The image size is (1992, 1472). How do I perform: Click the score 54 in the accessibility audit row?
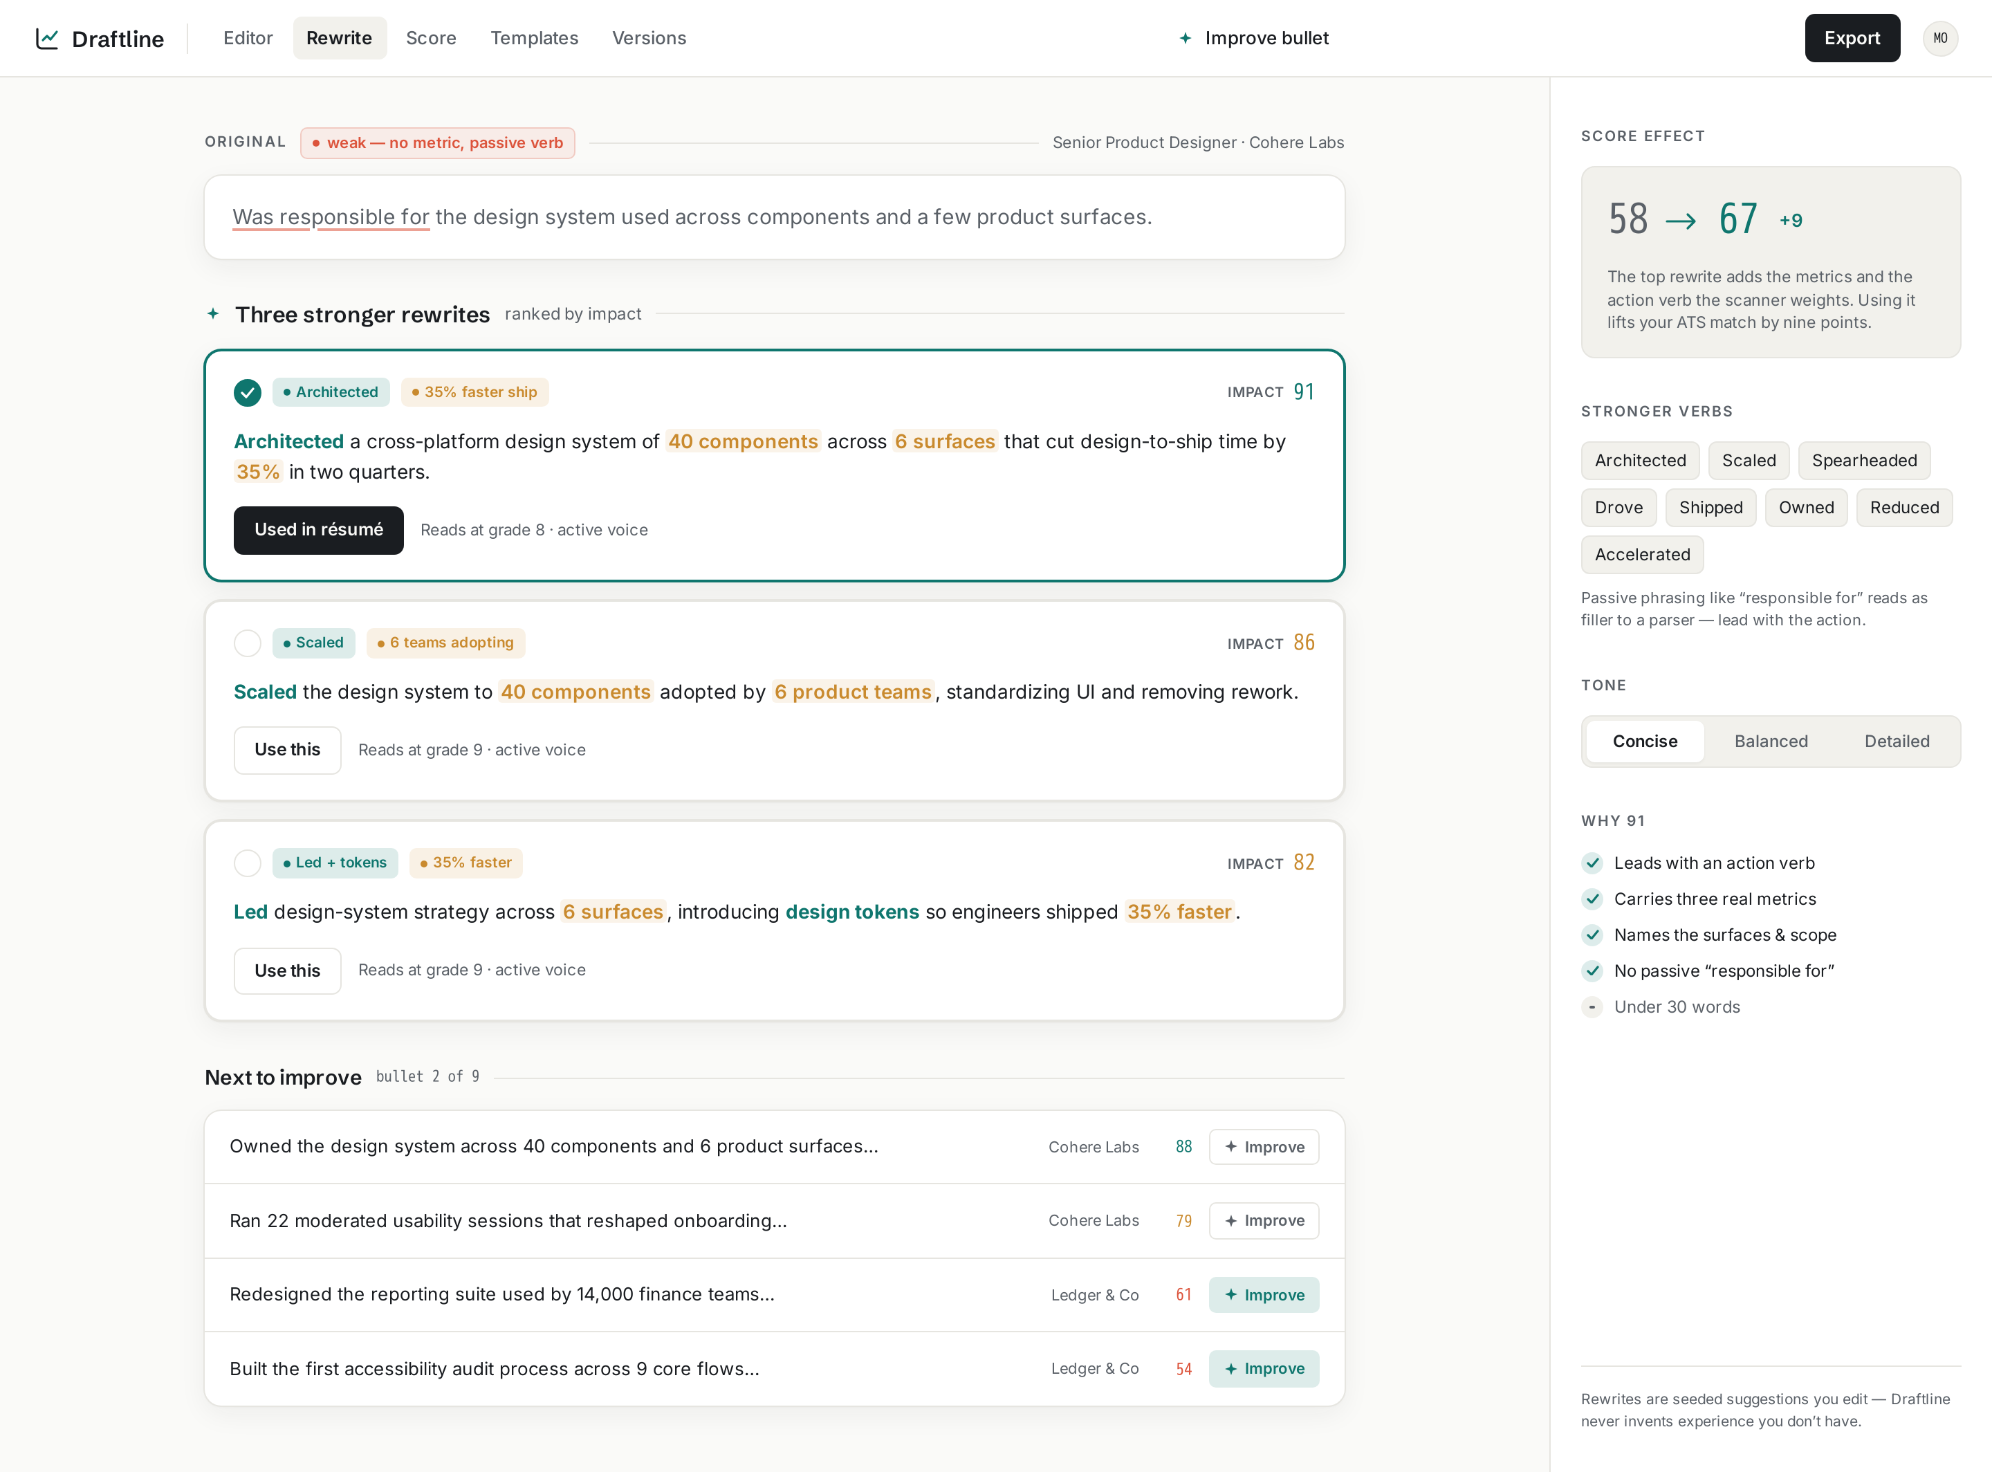point(1184,1369)
